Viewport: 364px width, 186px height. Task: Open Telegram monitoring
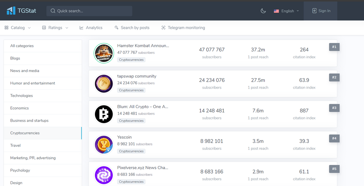pyautogui.click(x=183, y=28)
